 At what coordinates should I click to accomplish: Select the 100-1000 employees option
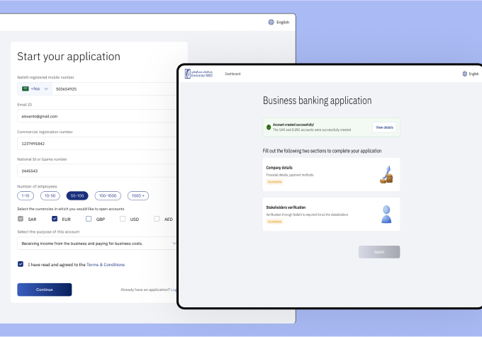point(108,195)
